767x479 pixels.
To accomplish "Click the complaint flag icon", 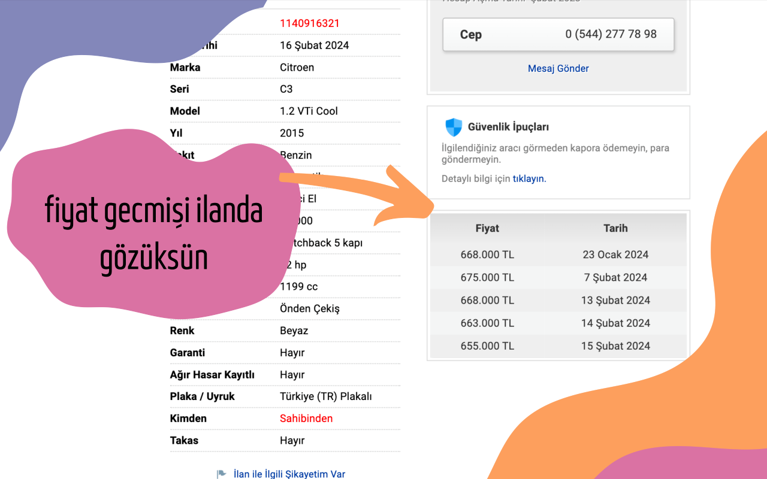I will click(x=222, y=474).
